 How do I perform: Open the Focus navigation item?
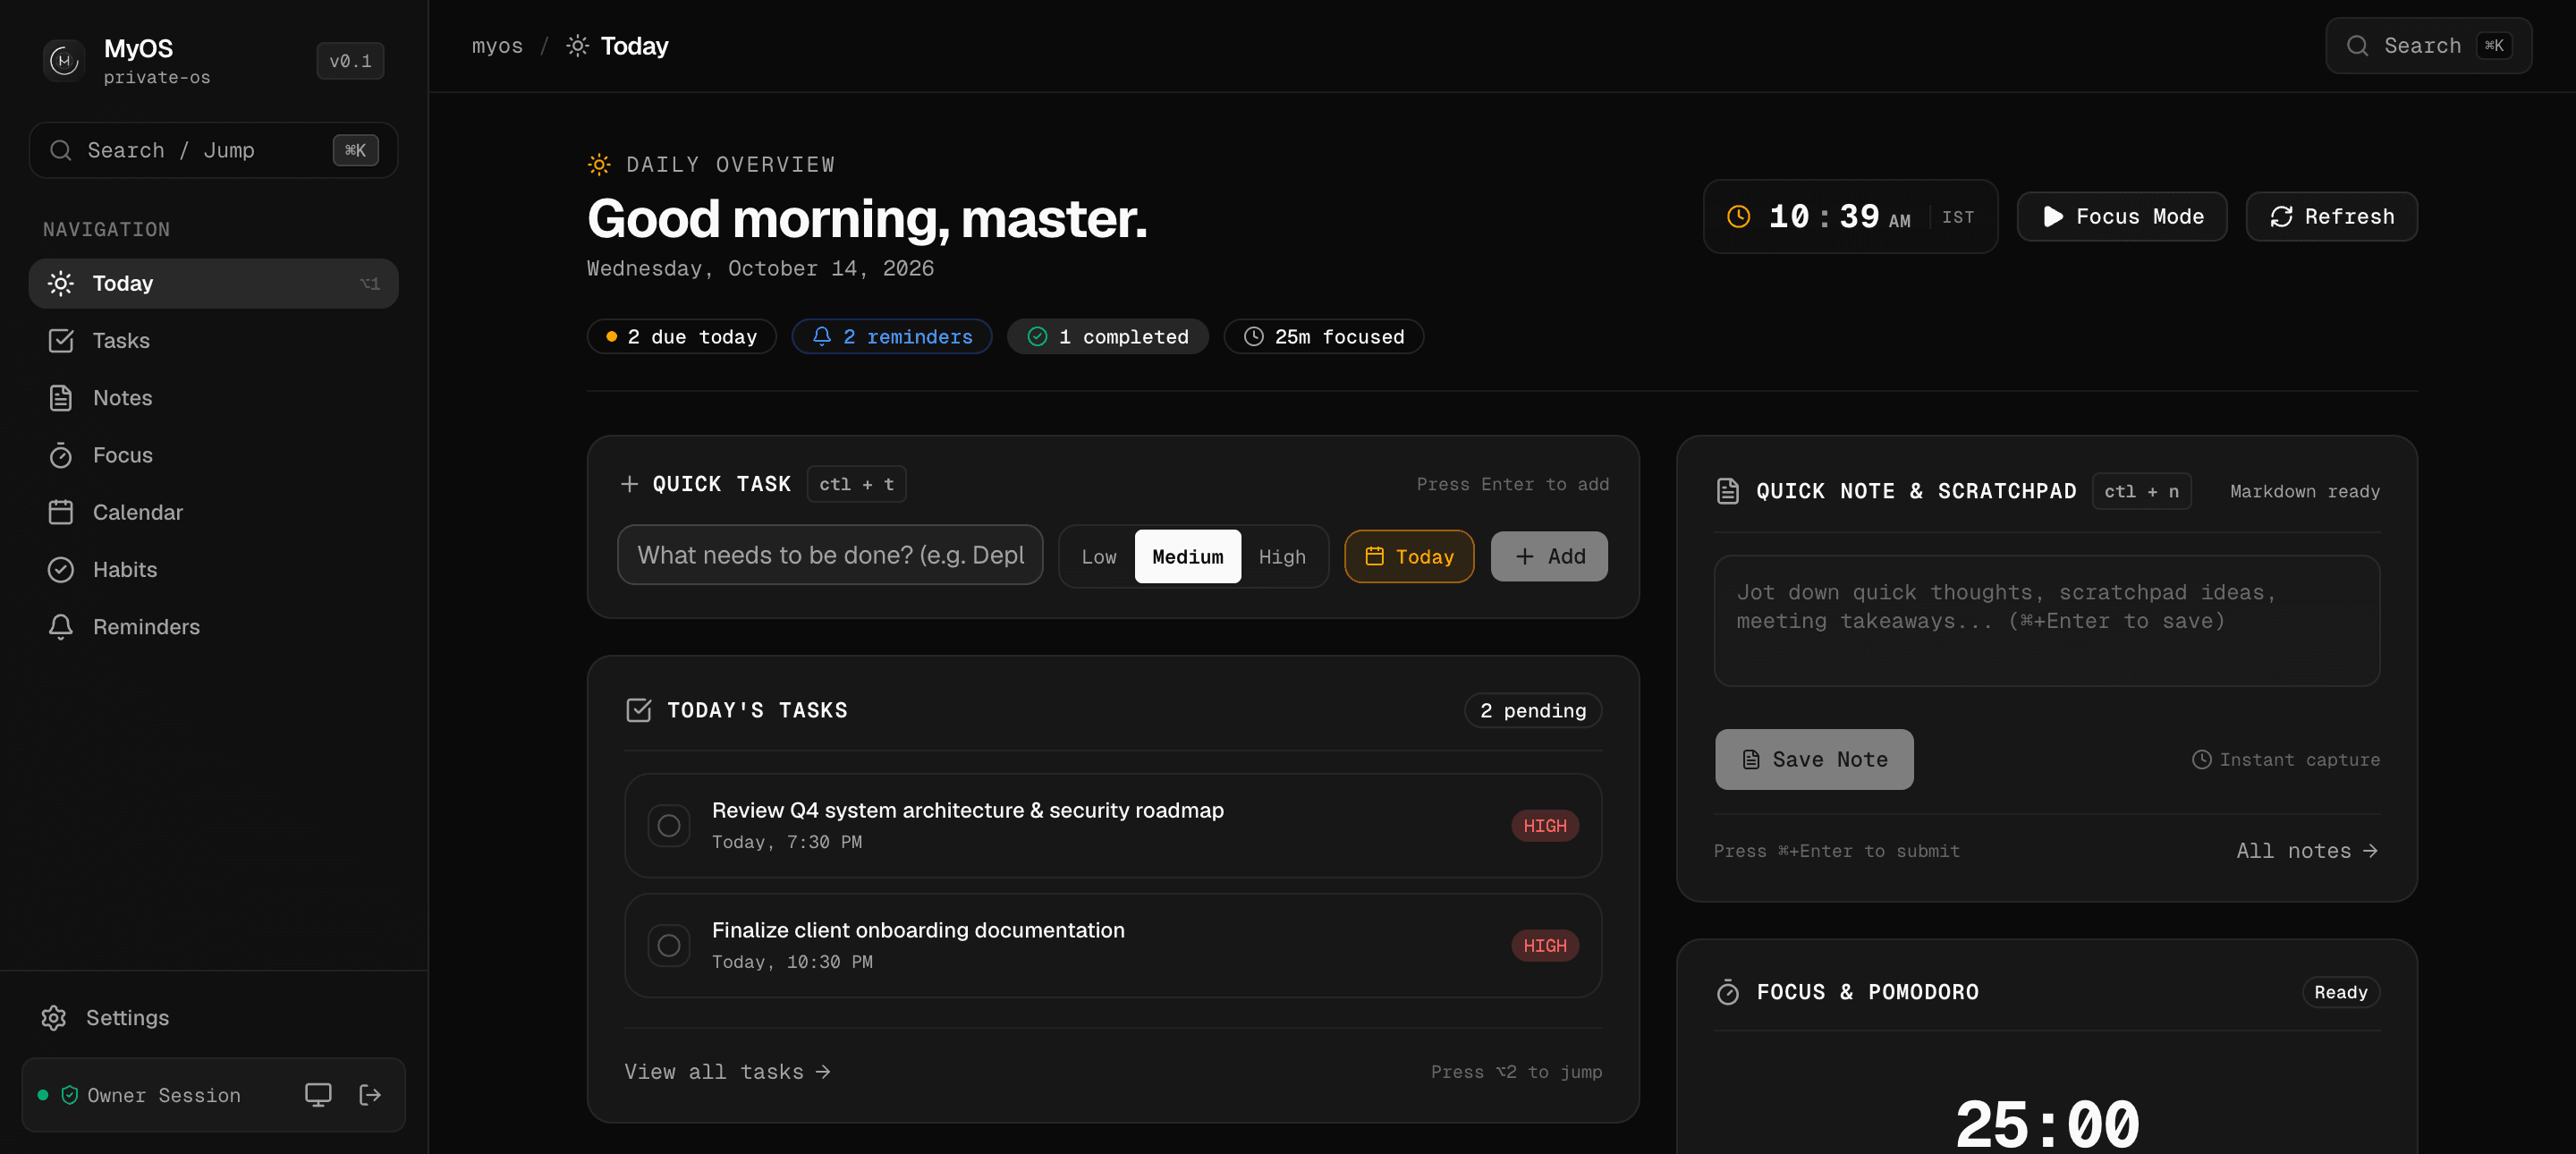click(214, 455)
